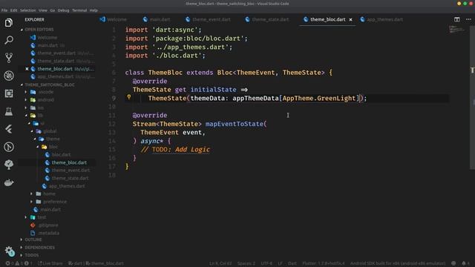Expand the home folder
The height and width of the screenshot is (267, 475).
pos(49,194)
